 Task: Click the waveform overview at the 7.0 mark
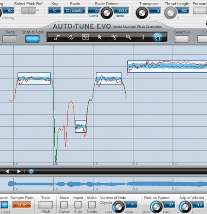pyautogui.click(x=93, y=184)
